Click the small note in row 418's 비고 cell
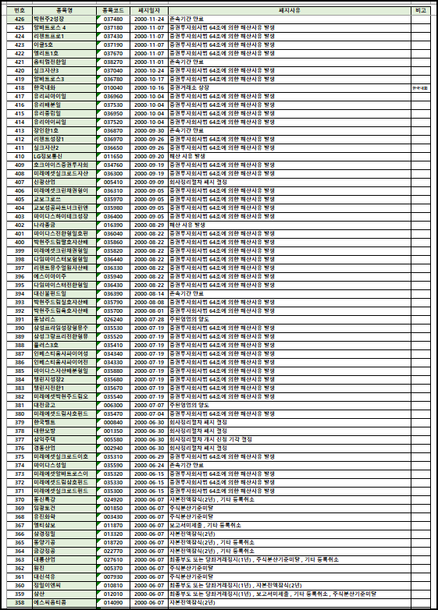Viewport: 438px width, 610px height. (x=420, y=88)
